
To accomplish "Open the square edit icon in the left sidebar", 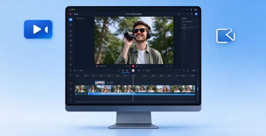I will (x=70, y=58).
